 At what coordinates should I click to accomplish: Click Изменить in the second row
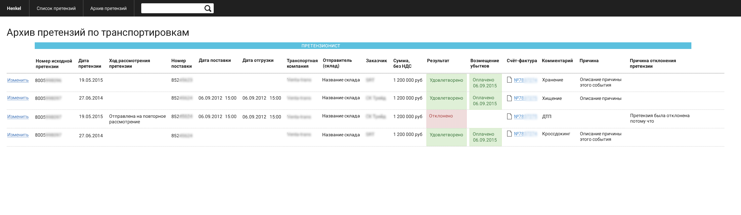(x=18, y=98)
